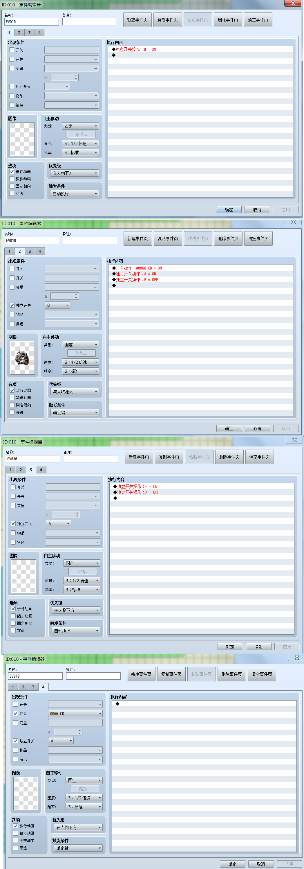Open the 与人物相同 priority dropdown
Screen dimensions: 304x869
(x=75, y=392)
